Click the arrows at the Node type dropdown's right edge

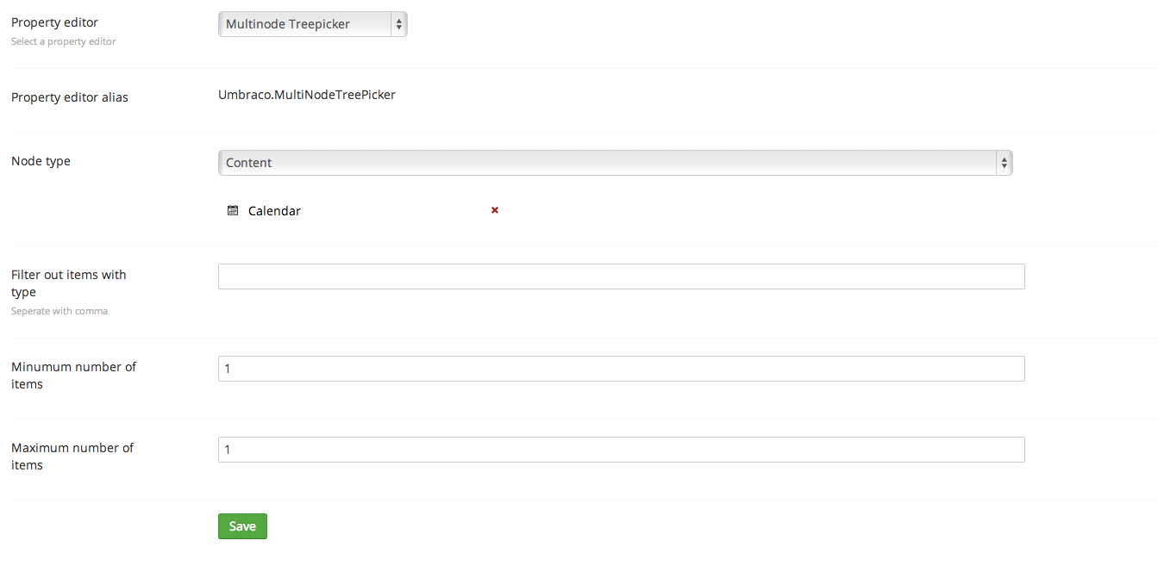1004,163
